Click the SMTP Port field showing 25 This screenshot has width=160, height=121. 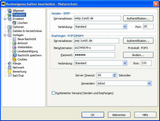(x=148, y=26)
